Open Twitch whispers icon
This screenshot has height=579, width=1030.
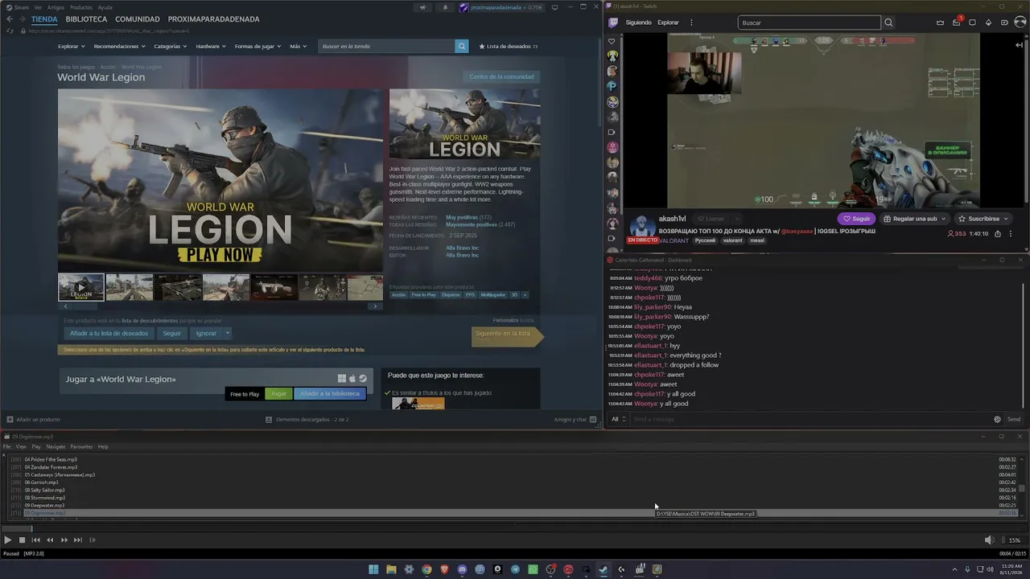click(973, 23)
